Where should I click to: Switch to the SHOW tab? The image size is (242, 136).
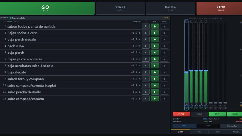[x=217, y=132]
